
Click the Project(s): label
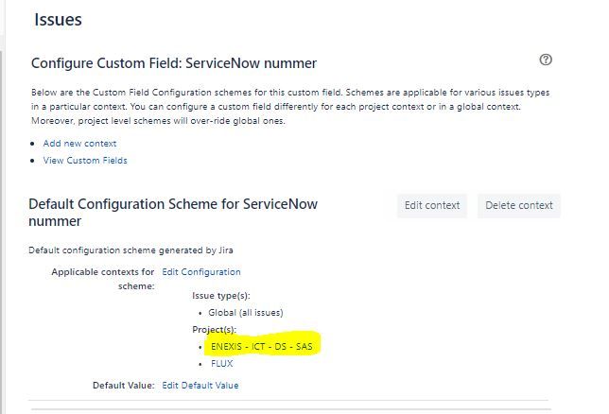tap(214, 329)
